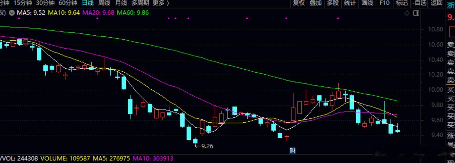Switch to the 15分钟 chart period
Screen dimensions: 455x163
23,3
